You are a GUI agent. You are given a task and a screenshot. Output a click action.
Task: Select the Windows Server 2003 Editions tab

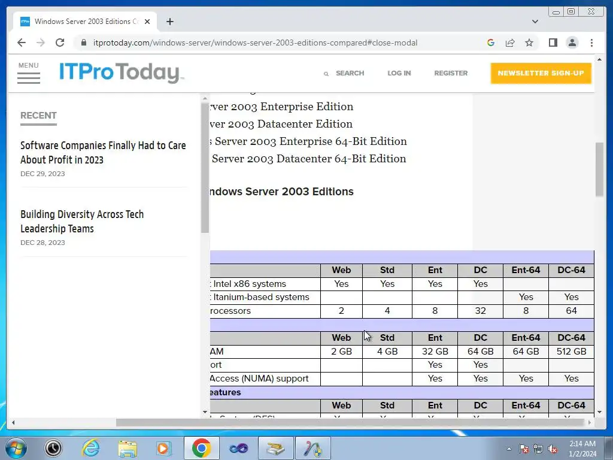(85, 22)
